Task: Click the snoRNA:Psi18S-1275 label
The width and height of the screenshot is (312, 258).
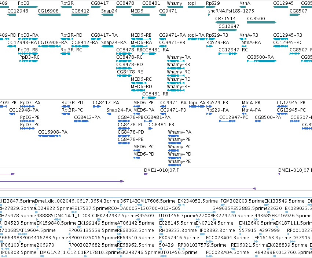Action: point(231,11)
